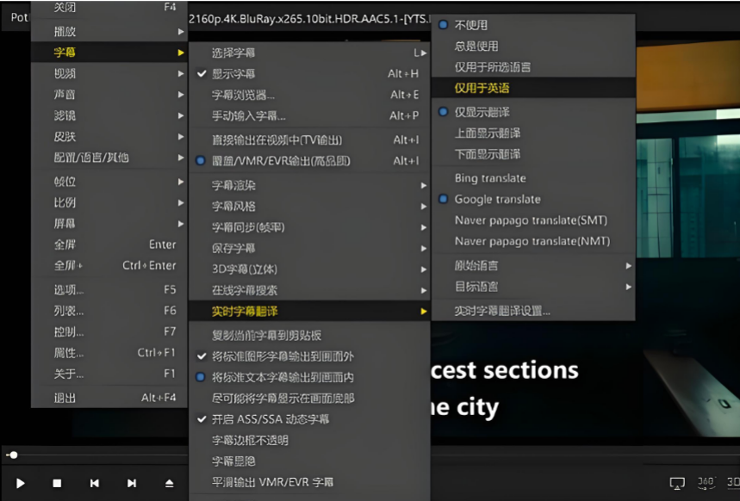Click the eject/open media icon
The width and height of the screenshot is (740, 501).
click(167, 484)
